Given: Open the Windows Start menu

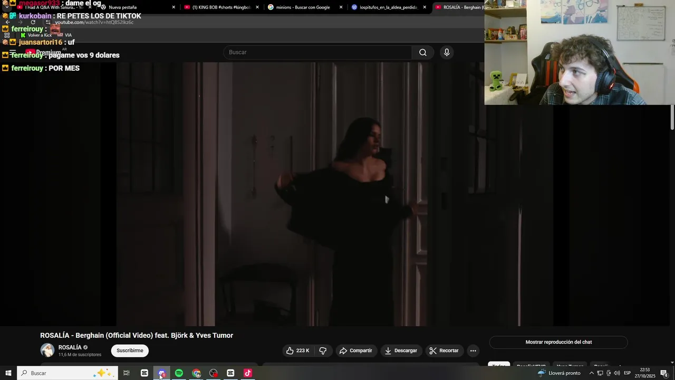Looking at the screenshot, I should coord(8,373).
